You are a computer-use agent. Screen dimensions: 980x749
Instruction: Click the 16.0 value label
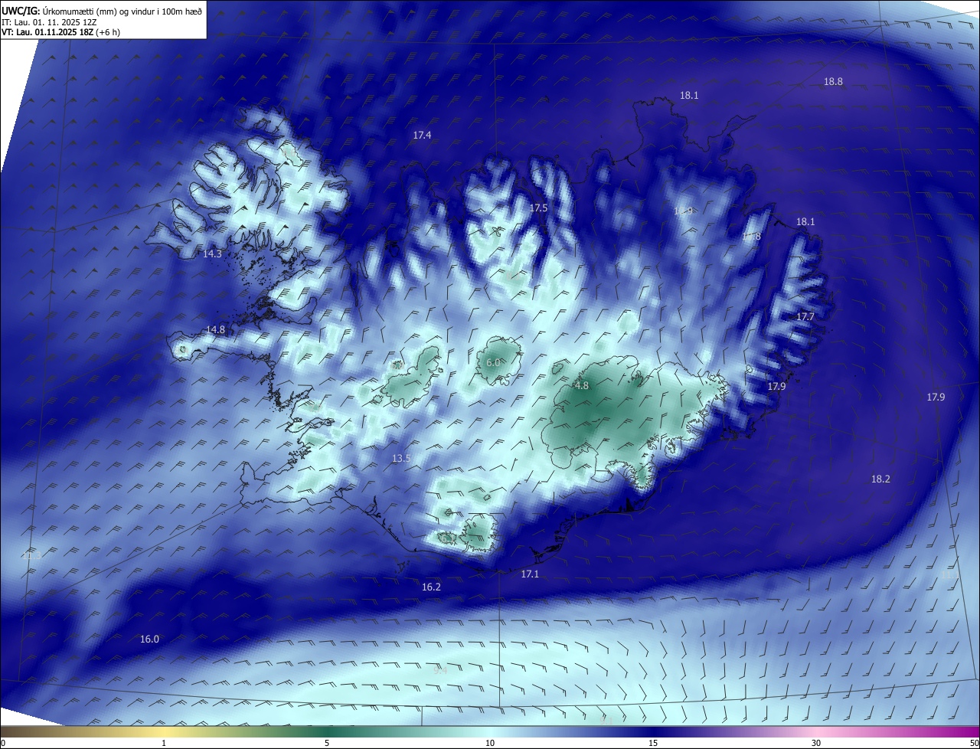[x=149, y=639]
